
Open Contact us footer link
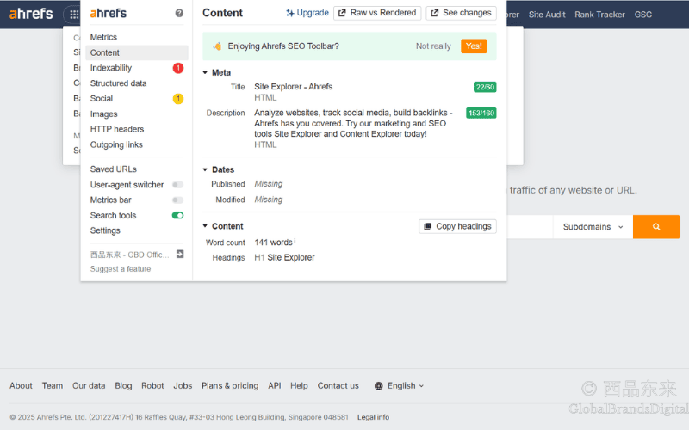(338, 385)
